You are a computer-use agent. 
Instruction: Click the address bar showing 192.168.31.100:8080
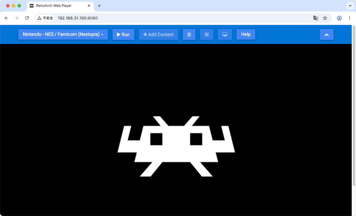pos(77,18)
